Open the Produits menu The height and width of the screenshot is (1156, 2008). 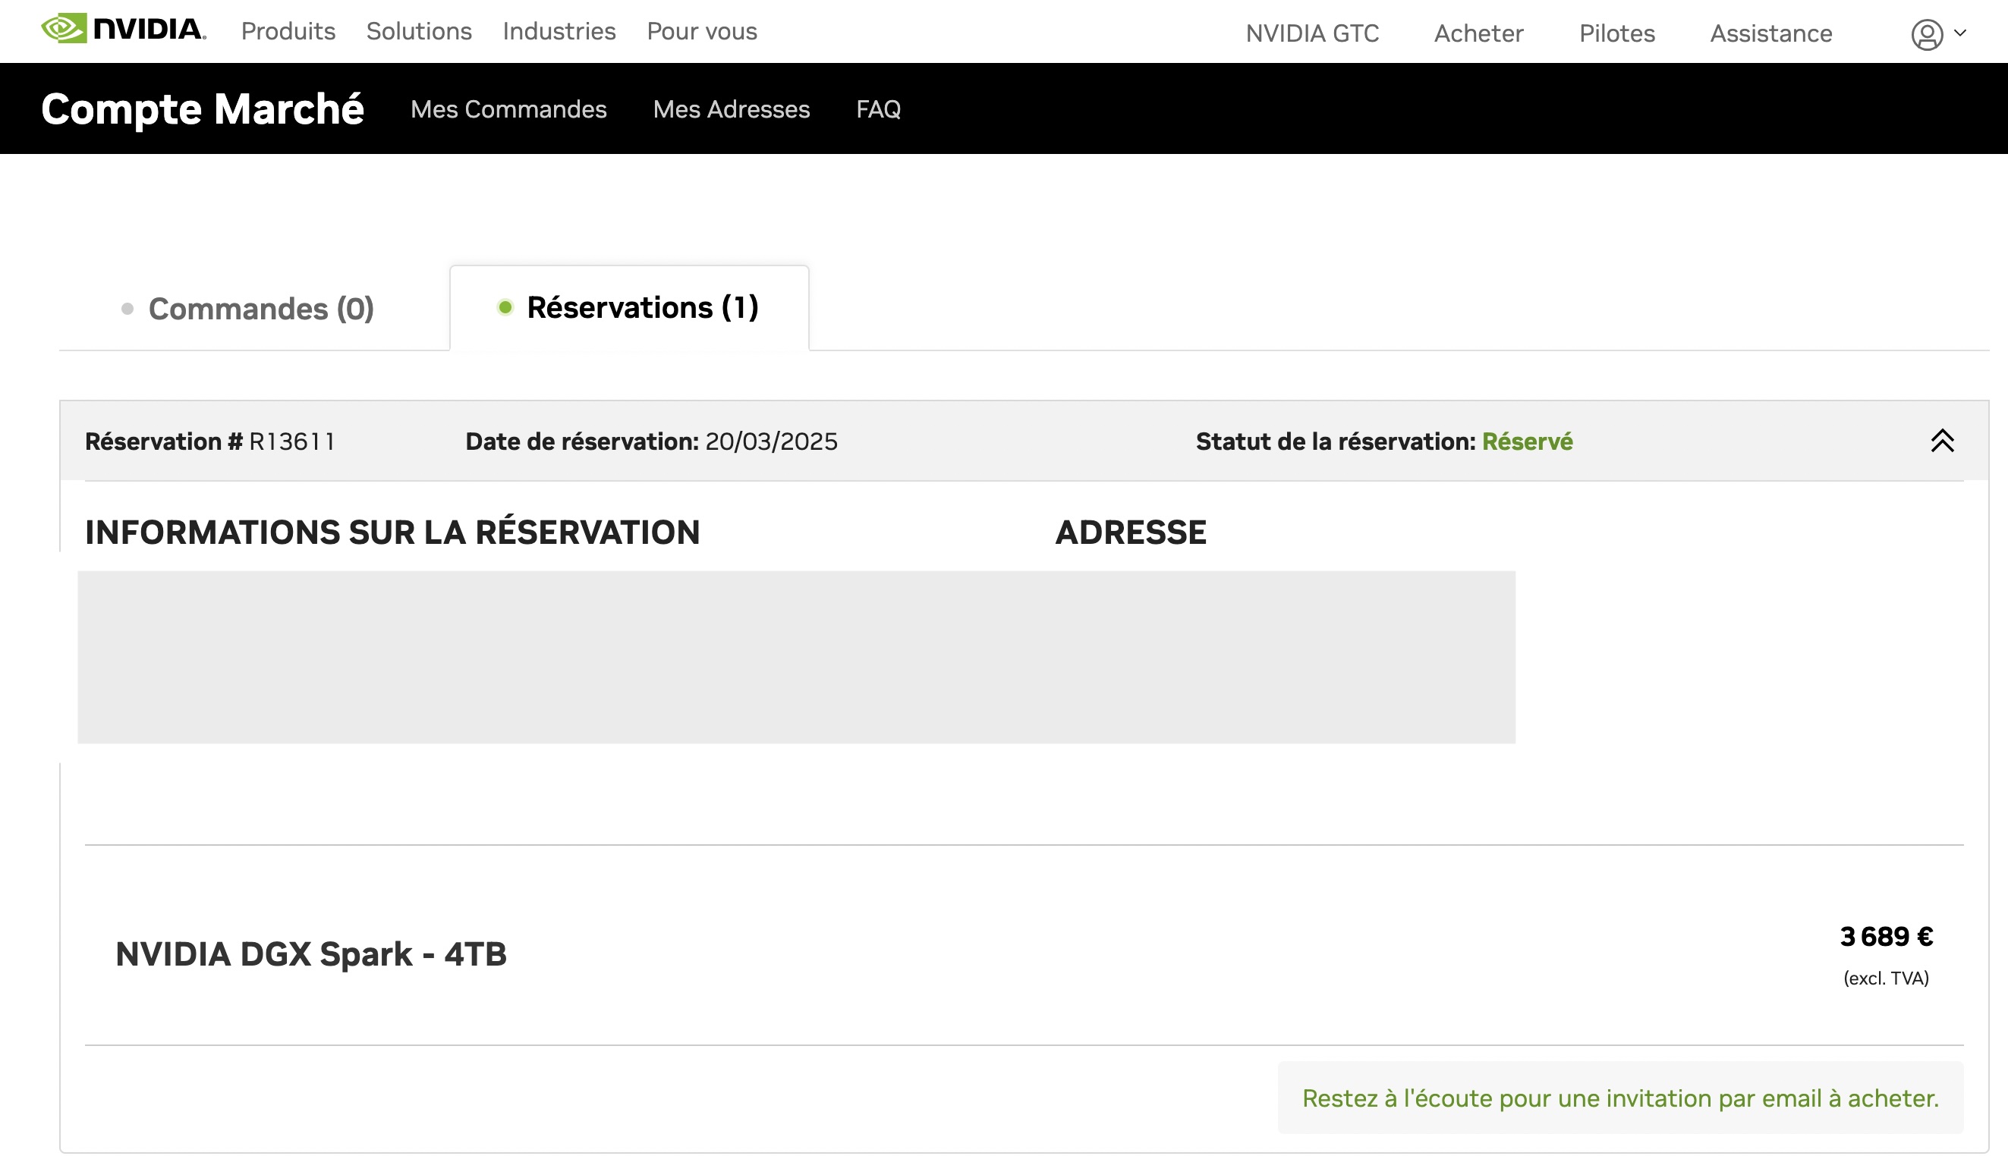tap(288, 31)
